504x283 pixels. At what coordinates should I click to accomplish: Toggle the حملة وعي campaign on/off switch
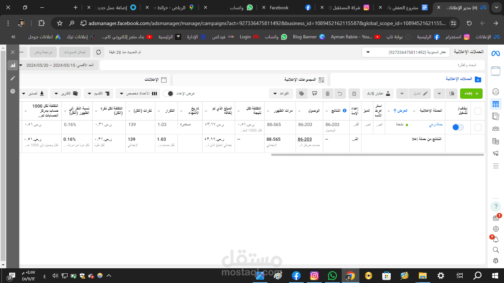(x=458, y=127)
